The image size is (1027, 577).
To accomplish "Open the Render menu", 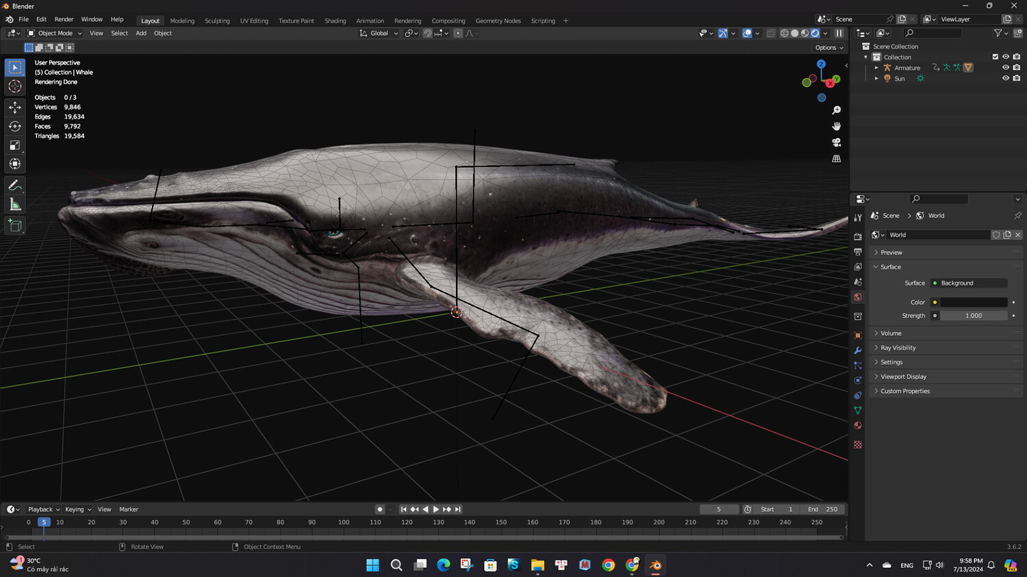I will [x=64, y=20].
